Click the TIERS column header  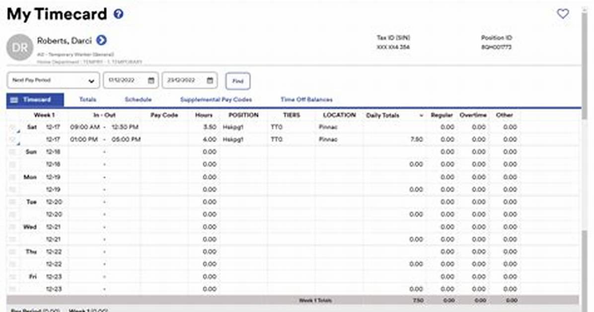click(x=292, y=115)
